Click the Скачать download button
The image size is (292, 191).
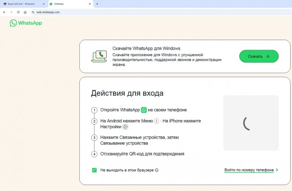tap(259, 56)
